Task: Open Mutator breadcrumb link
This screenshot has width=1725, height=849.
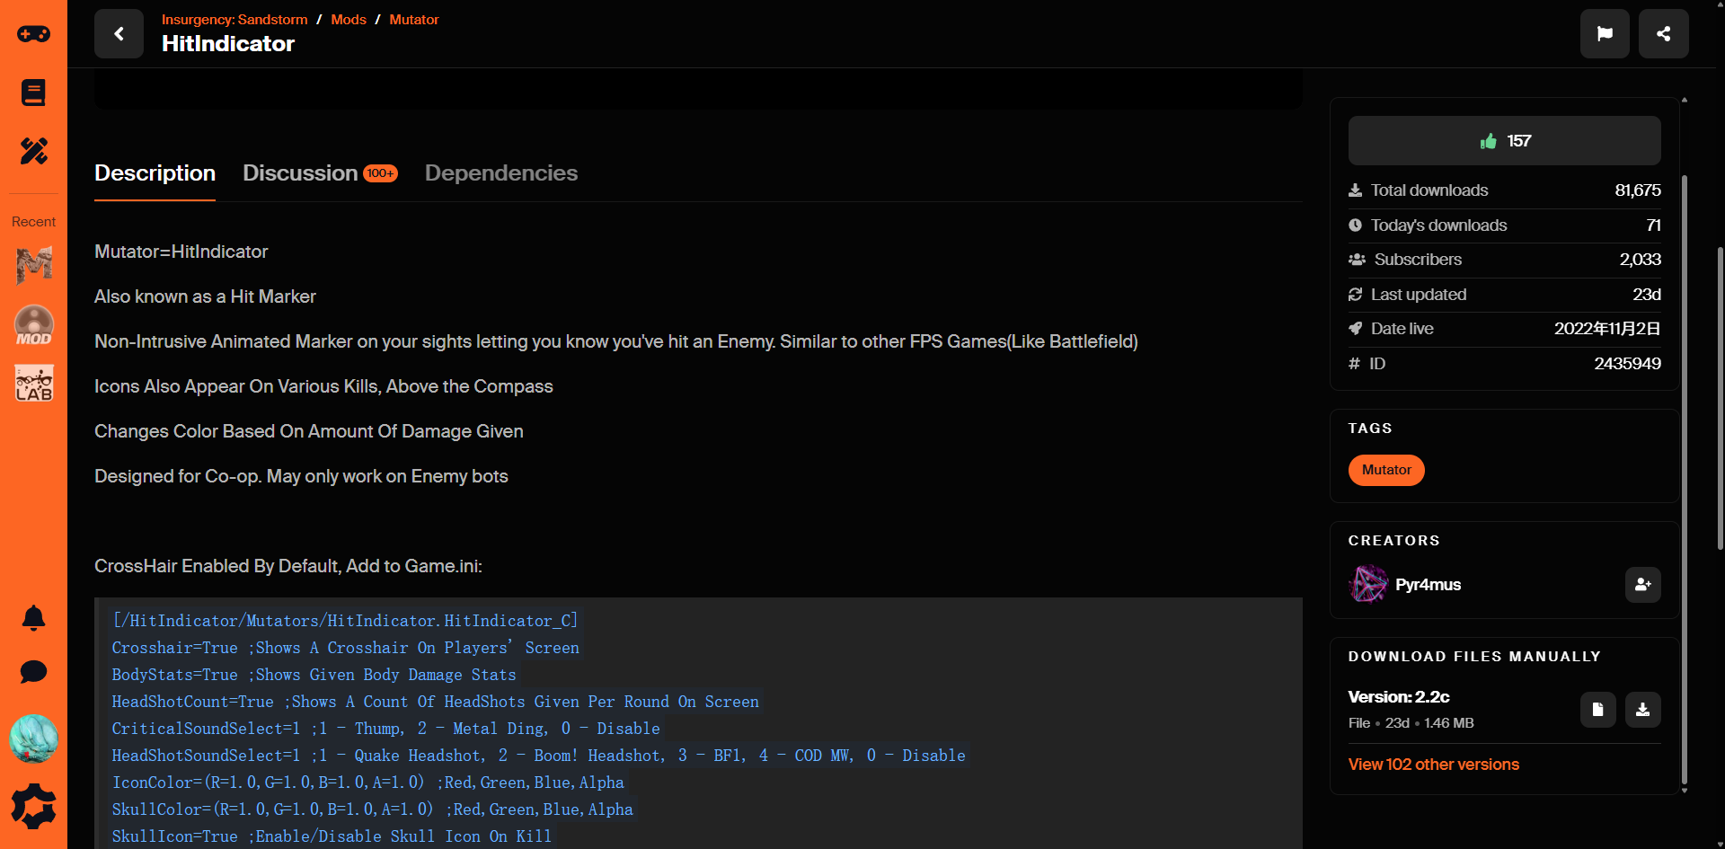Action: click(x=414, y=19)
